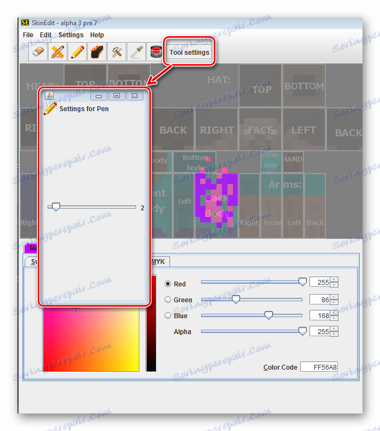
Task: Click the hat TOP skin section
Action: [260, 86]
